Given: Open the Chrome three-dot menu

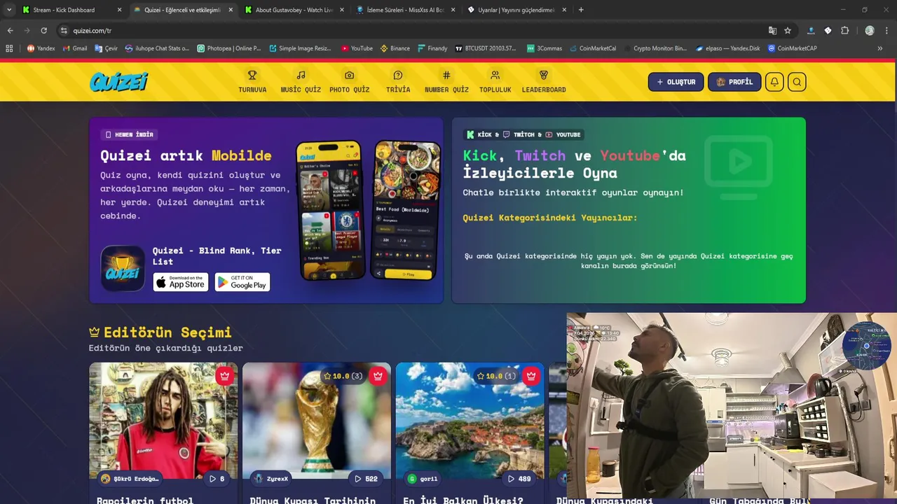Looking at the screenshot, I should tap(887, 31).
